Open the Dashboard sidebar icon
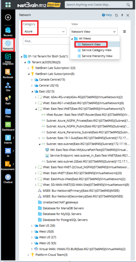The image size is (136, 262). (8, 126)
